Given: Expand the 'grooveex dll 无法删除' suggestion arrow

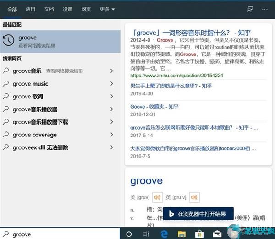Looking at the screenshot, I should click(x=111, y=147).
